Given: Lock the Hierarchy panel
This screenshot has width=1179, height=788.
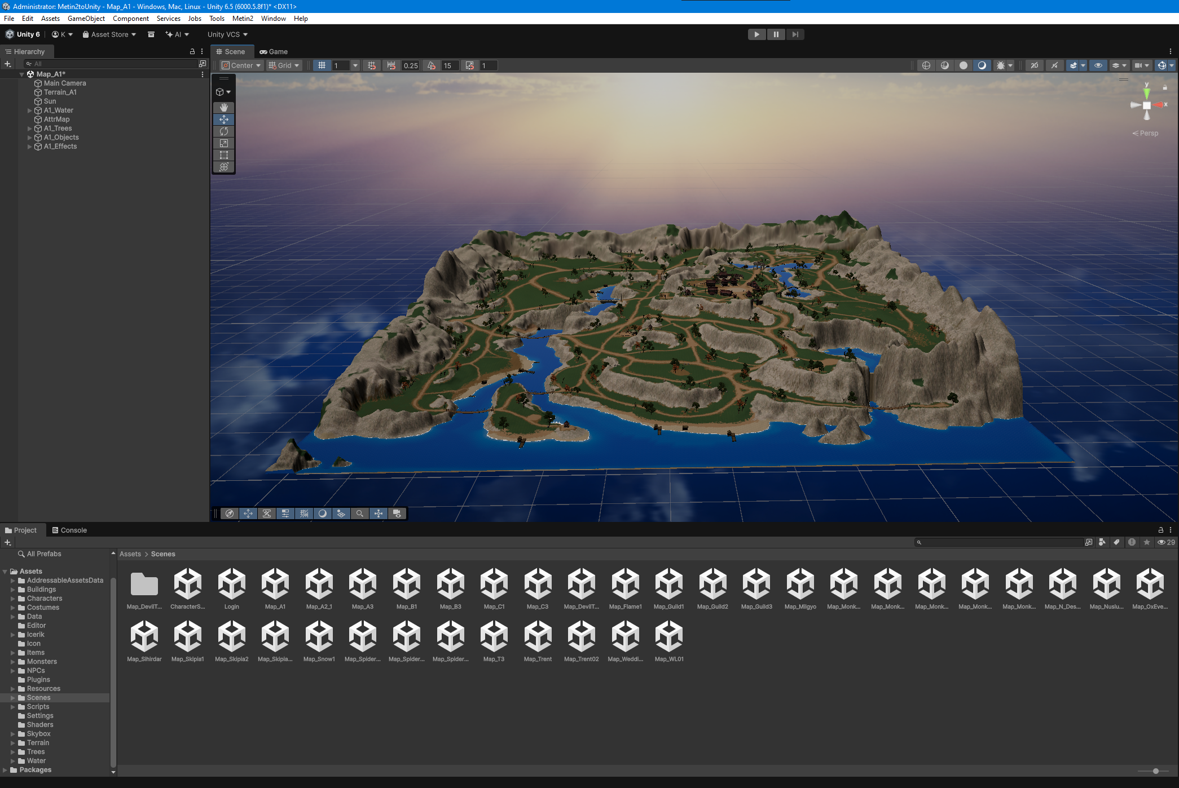Looking at the screenshot, I should 192,51.
